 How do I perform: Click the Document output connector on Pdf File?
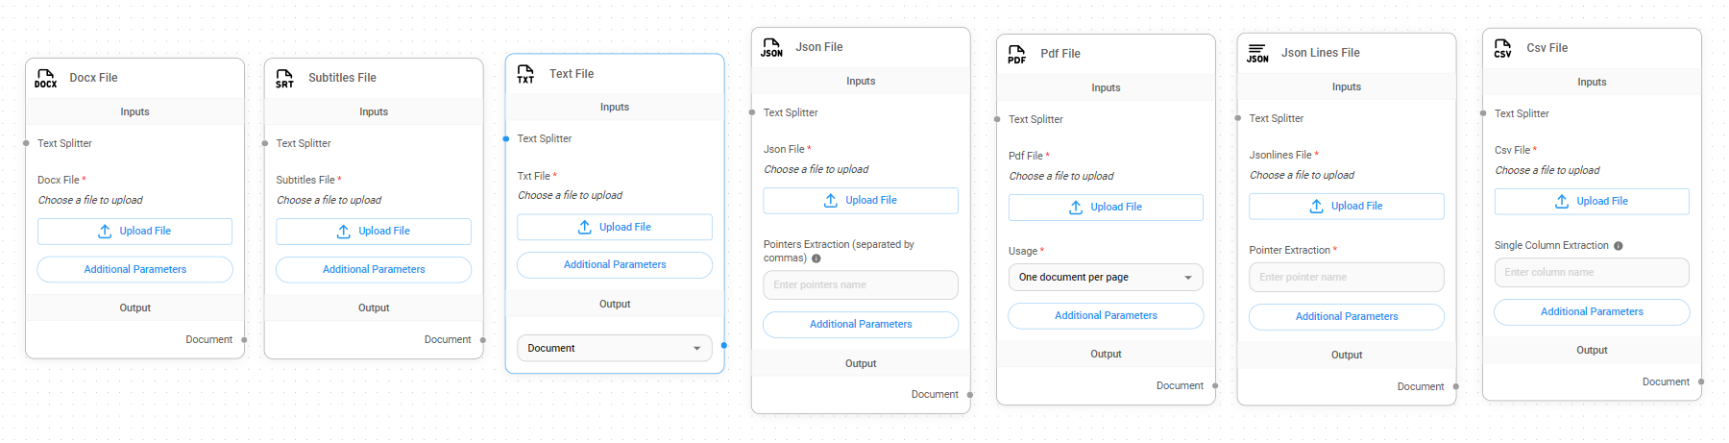click(x=1215, y=386)
